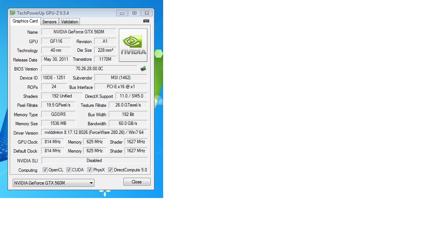Click the GPU Clock row Memory value 625 MHz
Screen dimensions: 432x243
point(94,142)
